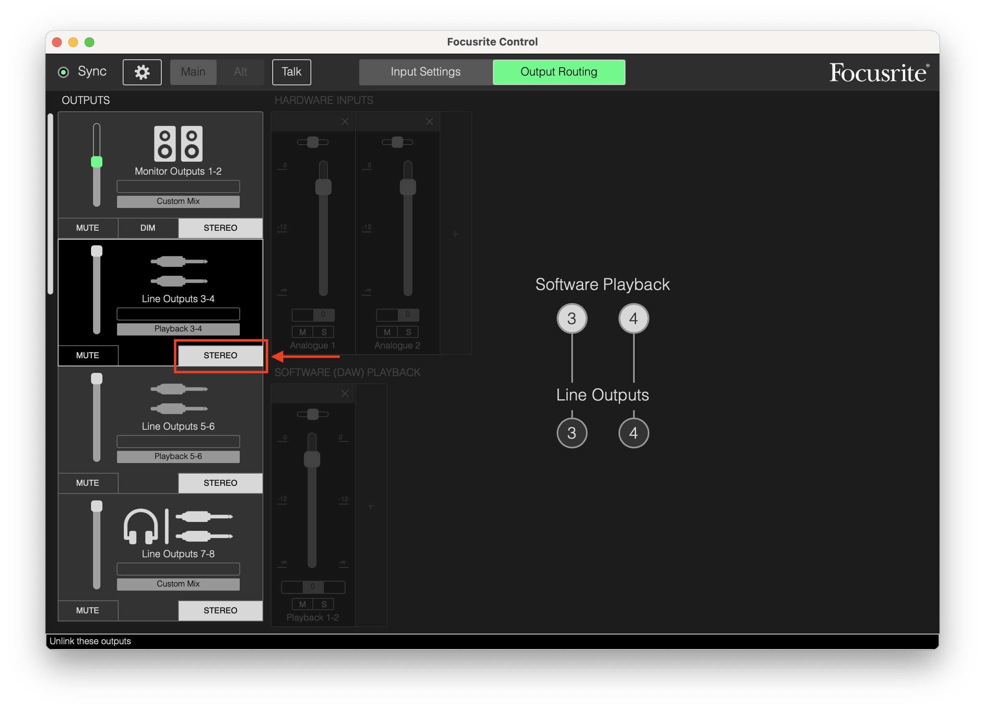Click the outputs list scrollbar
This screenshot has width=985, height=710.
click(50, 204)
